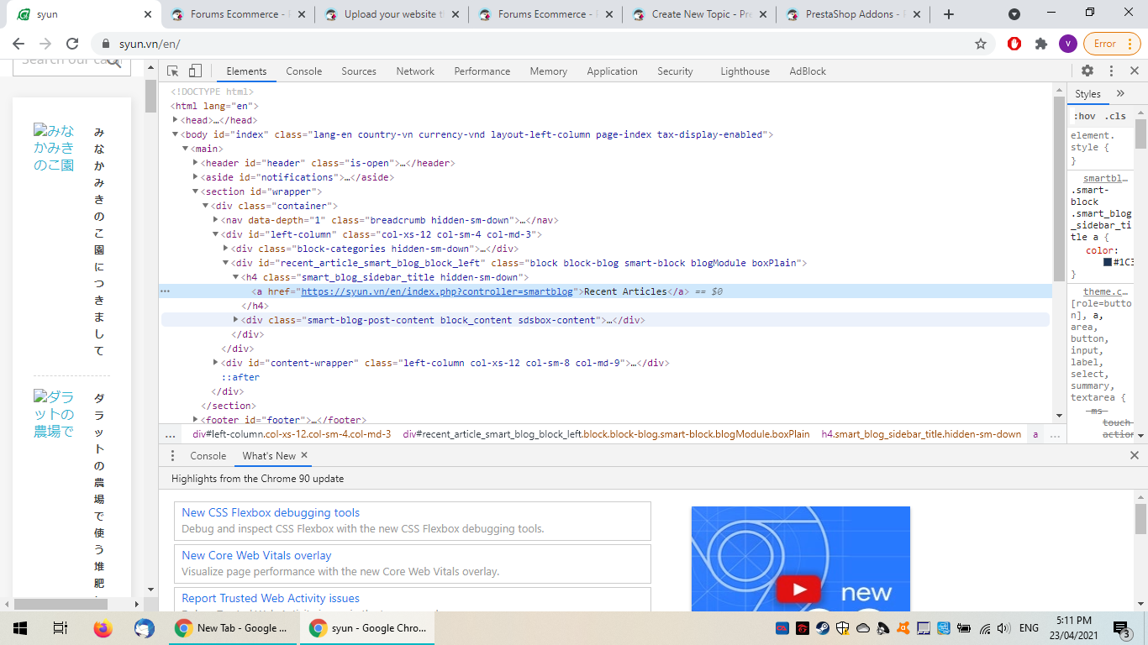Image resolution: width=1148 pixels, height=645 pixels.
Task: Click the page search catalog input field
Action: point(71,64)
